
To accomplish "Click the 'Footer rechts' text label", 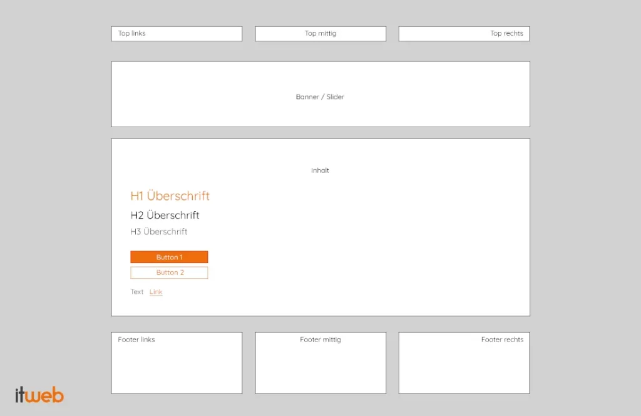I will [502, 340].
